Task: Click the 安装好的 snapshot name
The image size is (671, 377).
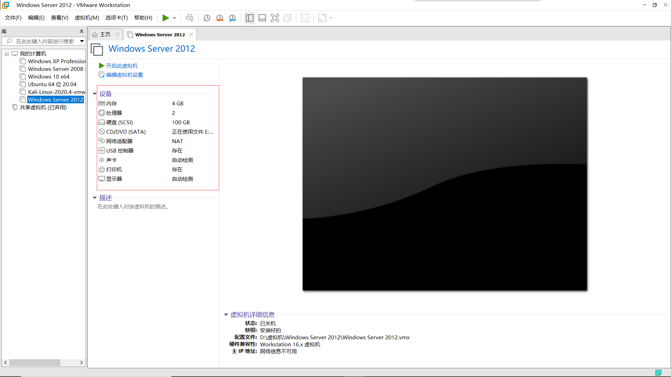Action: (x=270, y=330)
